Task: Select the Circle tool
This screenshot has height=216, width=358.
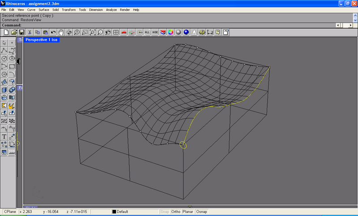Action: [4, 58]
